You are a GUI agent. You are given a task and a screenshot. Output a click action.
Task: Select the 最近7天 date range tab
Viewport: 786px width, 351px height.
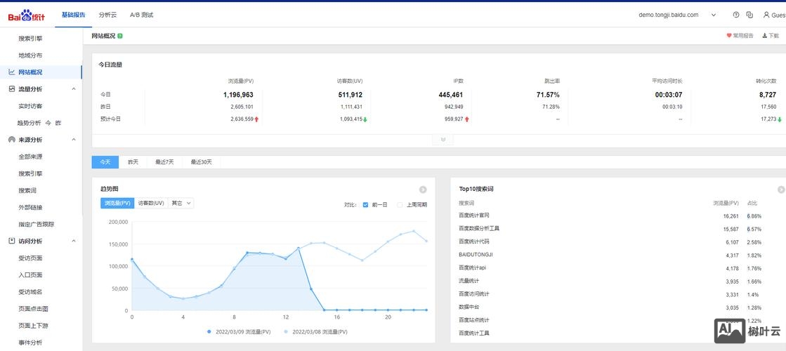click(x=166, y=162)
